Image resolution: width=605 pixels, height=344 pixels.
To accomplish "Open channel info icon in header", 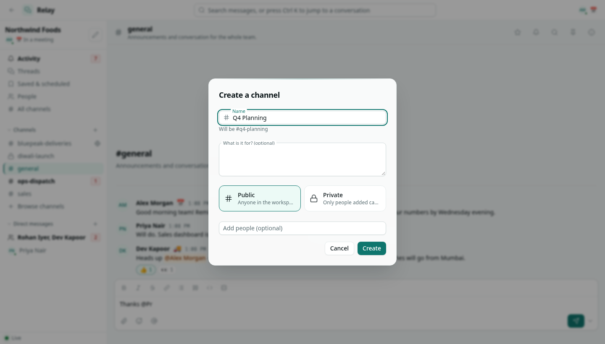I will point(592,32).
